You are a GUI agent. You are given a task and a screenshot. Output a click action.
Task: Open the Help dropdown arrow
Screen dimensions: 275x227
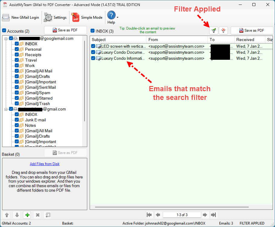pyautogui.click(x=118, y=18)
